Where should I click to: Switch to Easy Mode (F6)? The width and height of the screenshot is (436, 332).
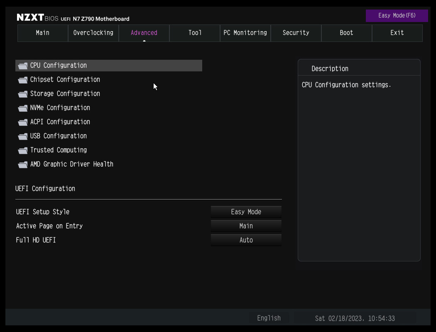pos(397,16)
